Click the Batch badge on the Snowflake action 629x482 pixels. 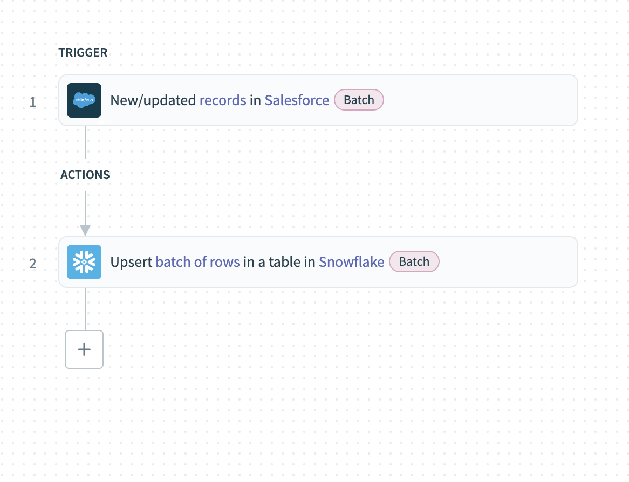(414, 261)
